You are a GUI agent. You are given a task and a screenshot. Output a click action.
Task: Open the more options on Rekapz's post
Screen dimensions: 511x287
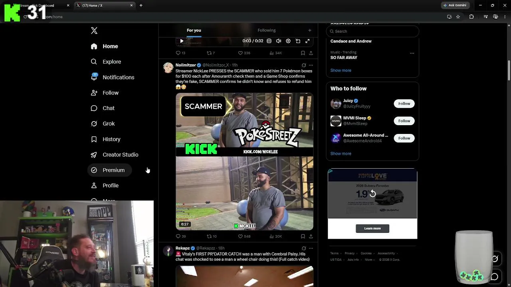tap(311, 248)
